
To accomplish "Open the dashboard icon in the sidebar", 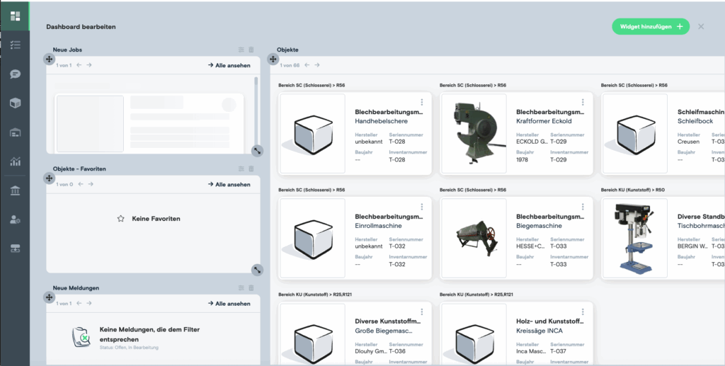I will pyautogui.click(x=15, y=16).
